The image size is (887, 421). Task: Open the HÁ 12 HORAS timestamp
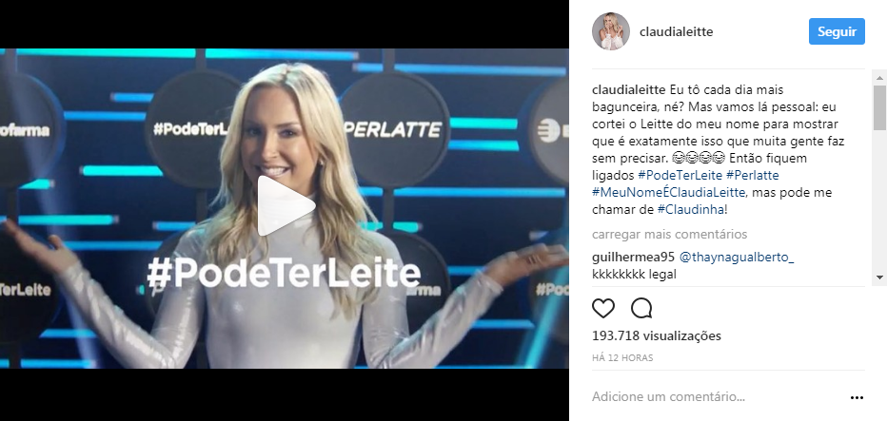click(x=622, y=357)
